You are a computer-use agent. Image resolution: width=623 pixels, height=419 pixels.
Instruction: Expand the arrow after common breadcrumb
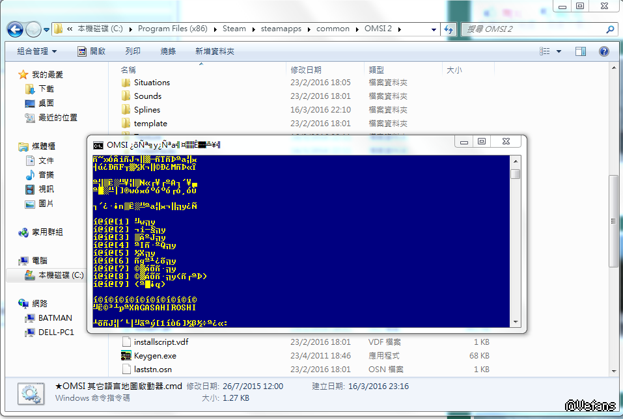(x=357, y=29)
